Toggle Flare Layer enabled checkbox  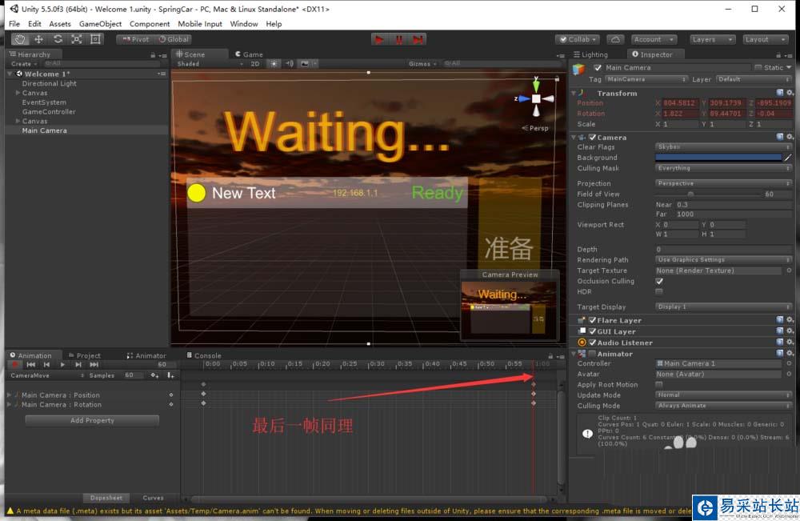click(x=592, y=320)
